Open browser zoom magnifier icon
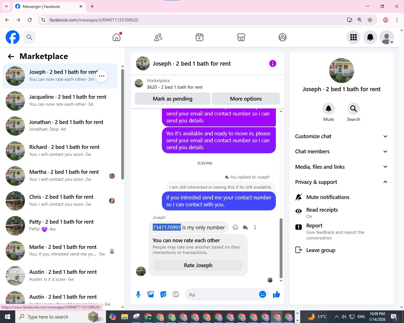The width and height of the screenshot is (404, 323). click(359, 20)
